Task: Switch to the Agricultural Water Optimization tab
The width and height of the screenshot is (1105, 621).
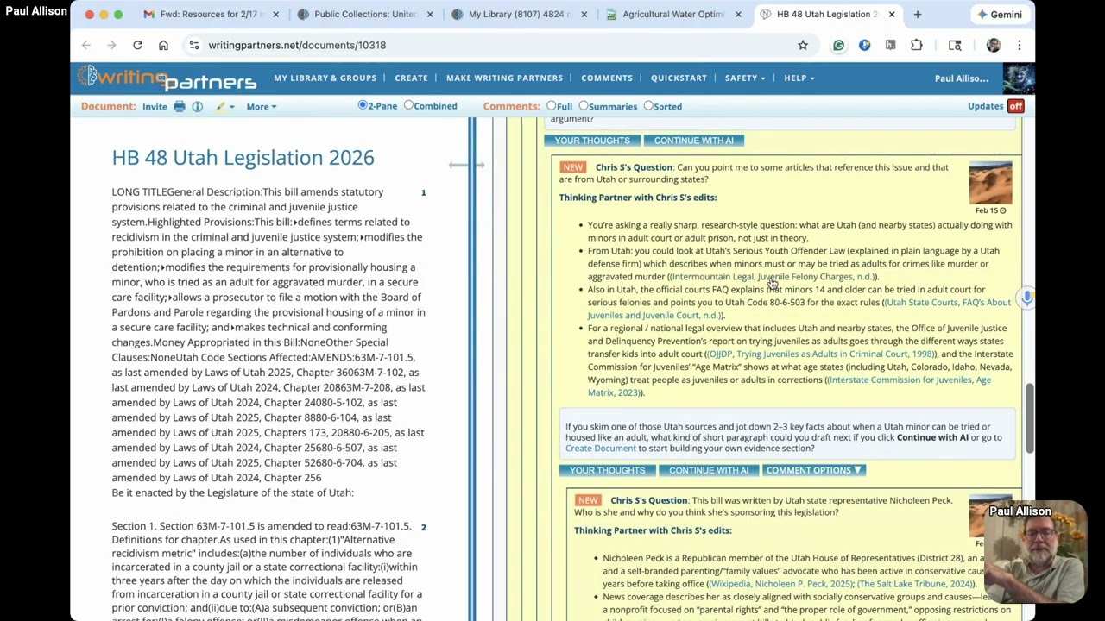Action: [673, 15]
